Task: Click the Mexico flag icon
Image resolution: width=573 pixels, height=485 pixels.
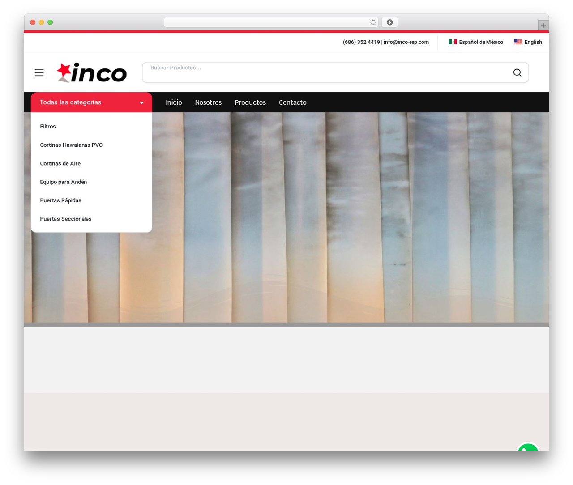Action: [453, 42]
